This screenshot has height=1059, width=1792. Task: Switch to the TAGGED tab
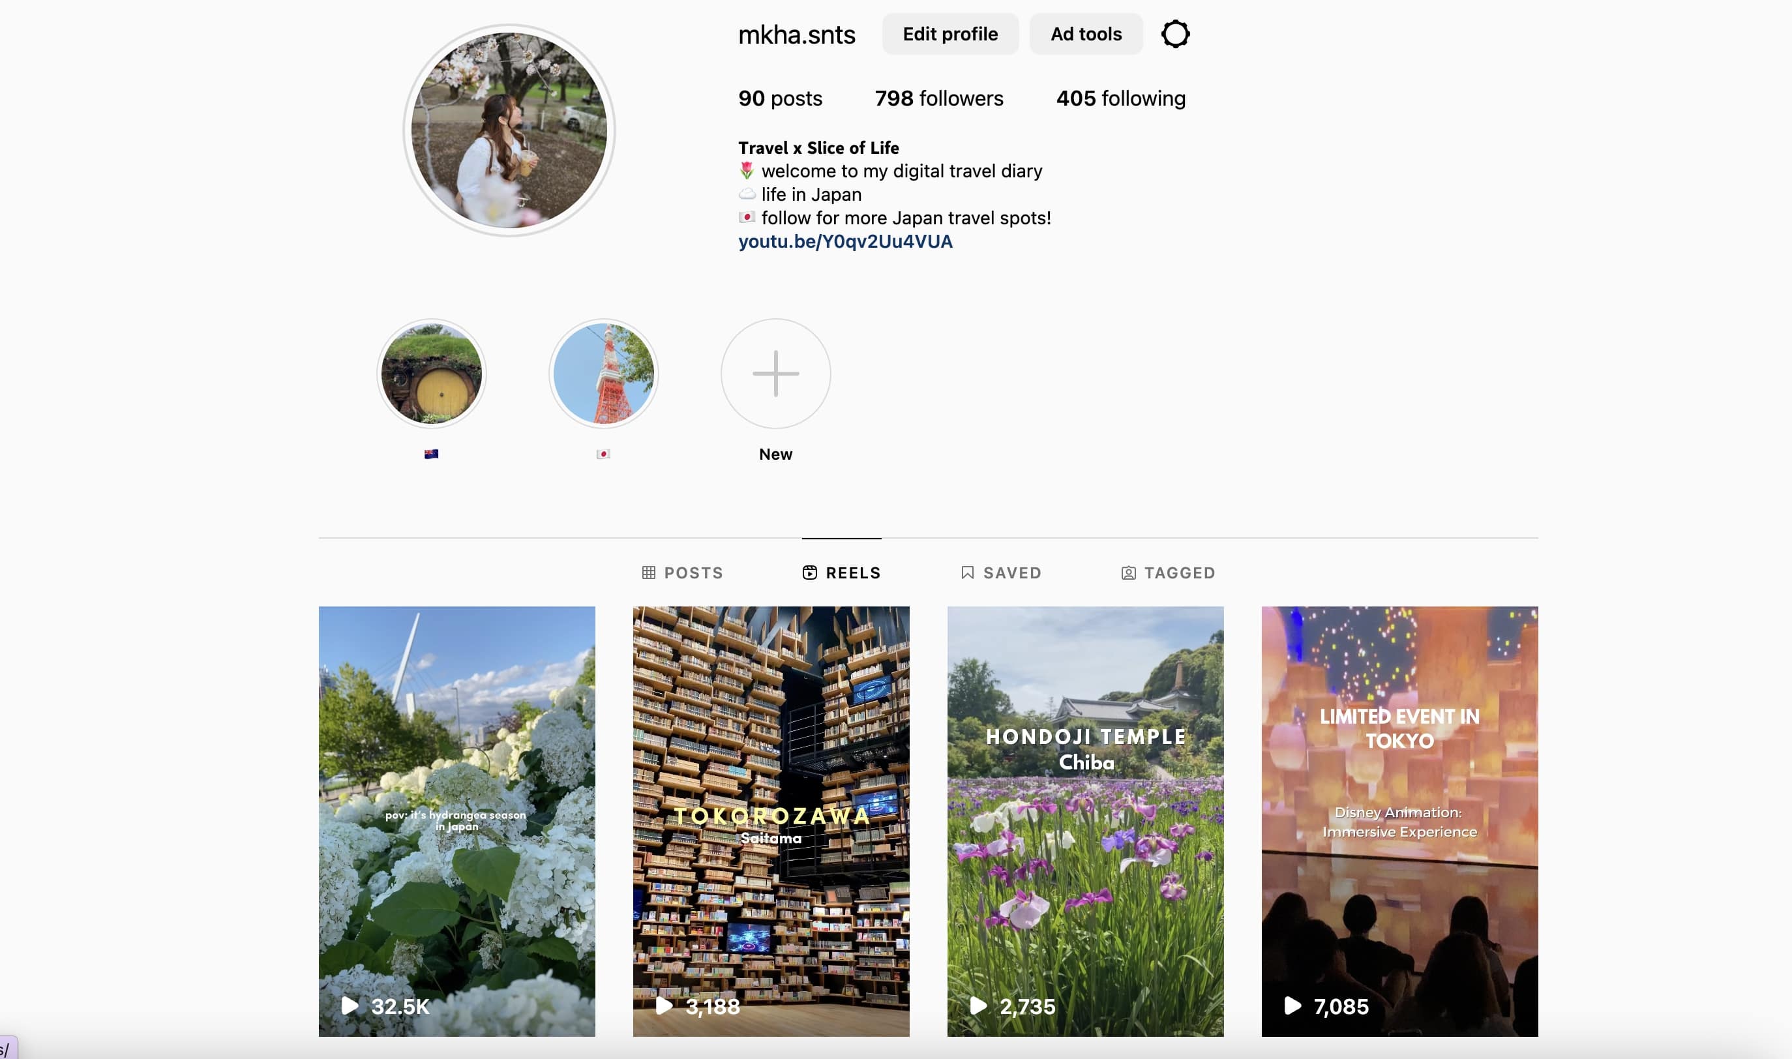1167,573
